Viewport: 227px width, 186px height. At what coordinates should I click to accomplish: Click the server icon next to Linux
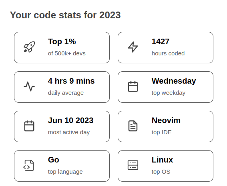pyautogui.click(x=133, y=165)
